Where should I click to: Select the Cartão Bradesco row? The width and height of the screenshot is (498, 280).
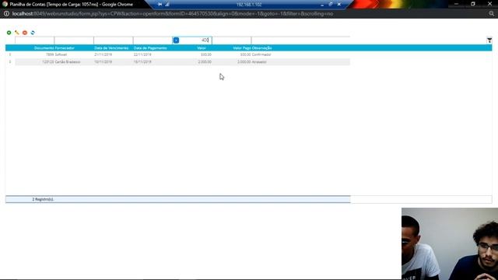(183, 62)
